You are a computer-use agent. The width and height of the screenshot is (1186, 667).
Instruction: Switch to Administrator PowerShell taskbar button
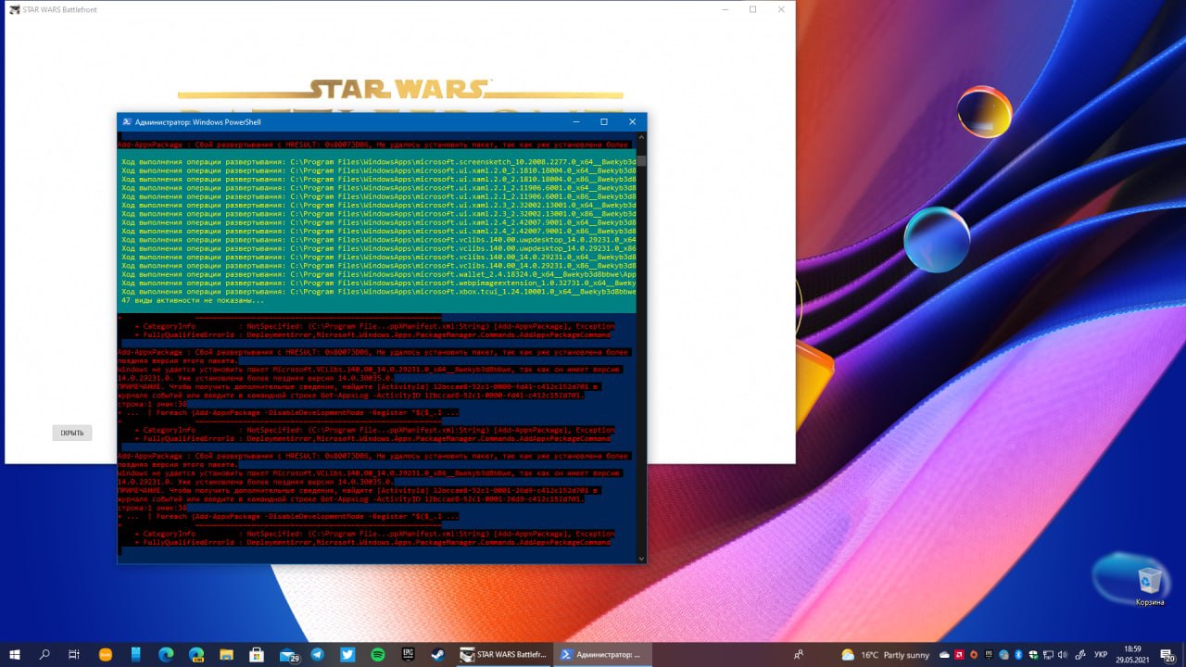tap(603, 654)
